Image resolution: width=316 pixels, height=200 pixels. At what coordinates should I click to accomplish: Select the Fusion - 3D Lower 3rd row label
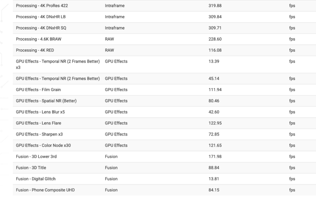[36, 157]
